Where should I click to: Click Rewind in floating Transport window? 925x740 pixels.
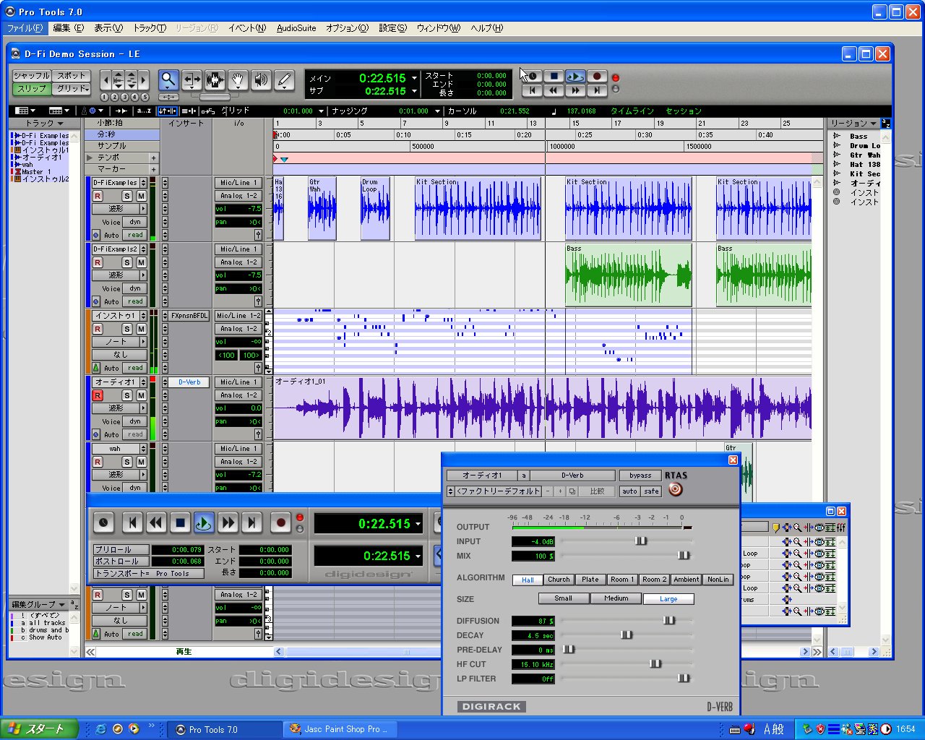[156, 522]
